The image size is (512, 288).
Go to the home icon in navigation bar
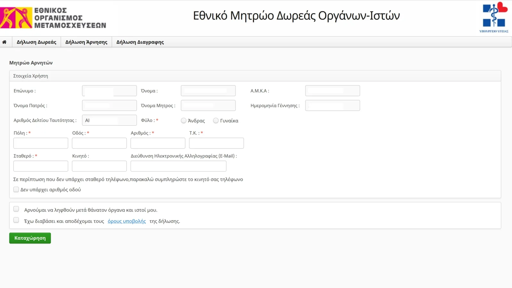(x=4, y=42)
